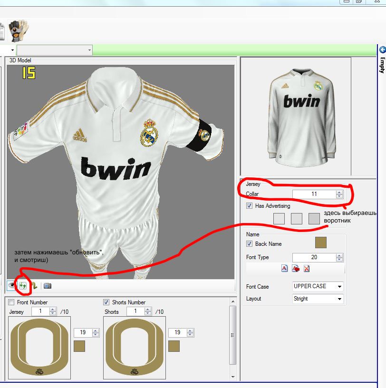Click the Back Name gold color swatch
This screenshot has width=386, height=388.
(321, 242)
